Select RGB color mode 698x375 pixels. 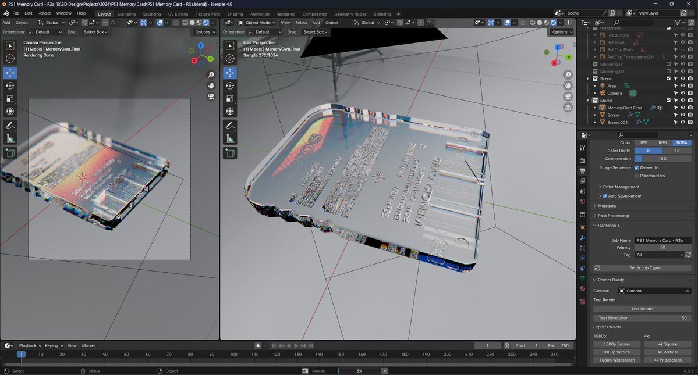click(x=663, y=142)
